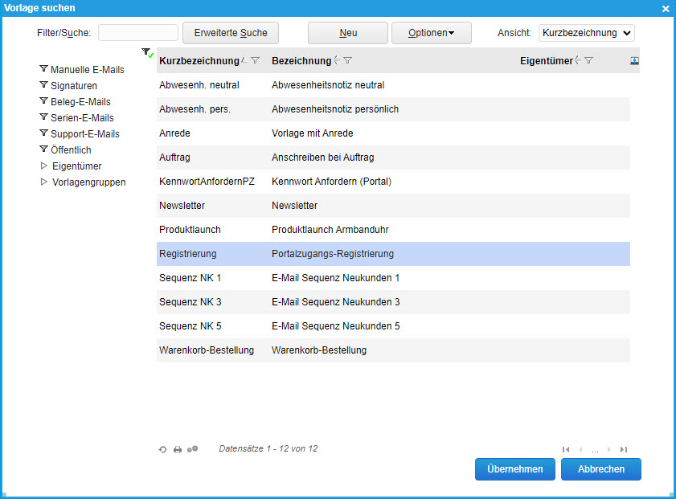Viewport: 676px width, 499px height.
Task: Open the Optionen menu
Action: (x=431, y=33)
